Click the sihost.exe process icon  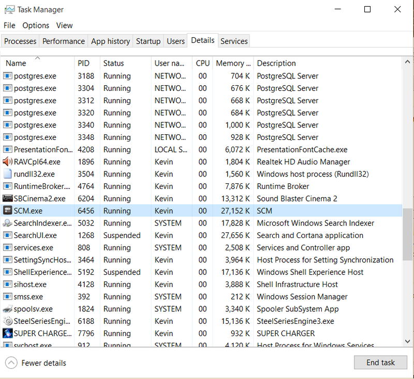pyautogui.click(x=7, y=284)
